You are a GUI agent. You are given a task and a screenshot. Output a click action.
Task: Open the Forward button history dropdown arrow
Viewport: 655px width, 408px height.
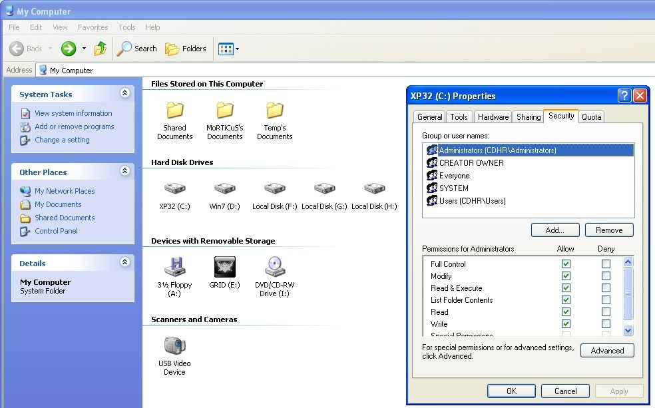tap(84, 49)
